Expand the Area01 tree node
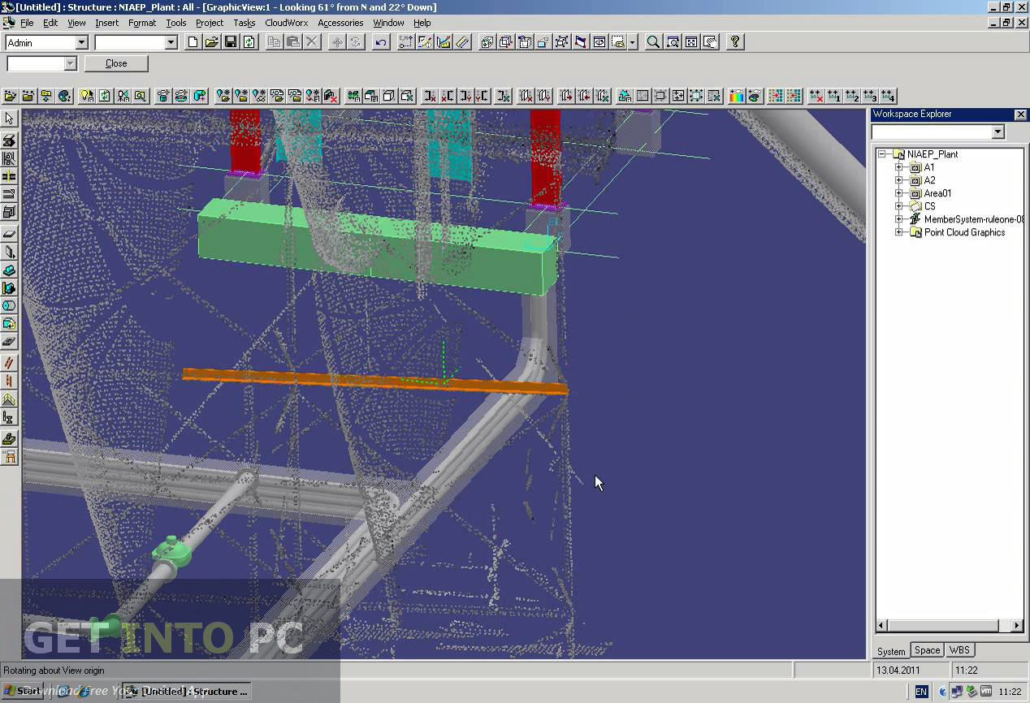 point(898,193)
